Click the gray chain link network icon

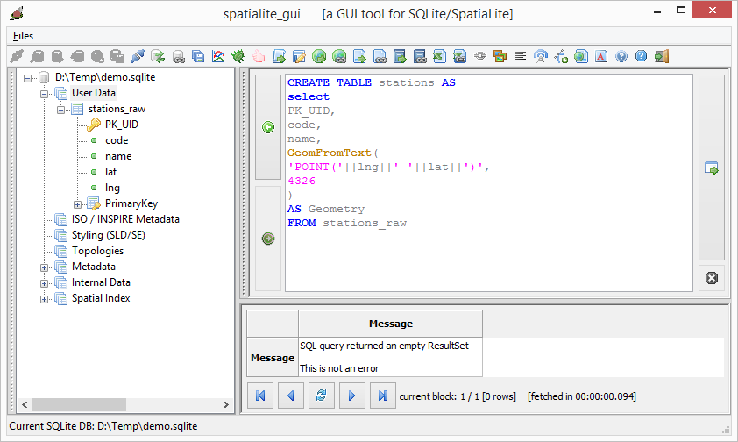coord(480,56)
